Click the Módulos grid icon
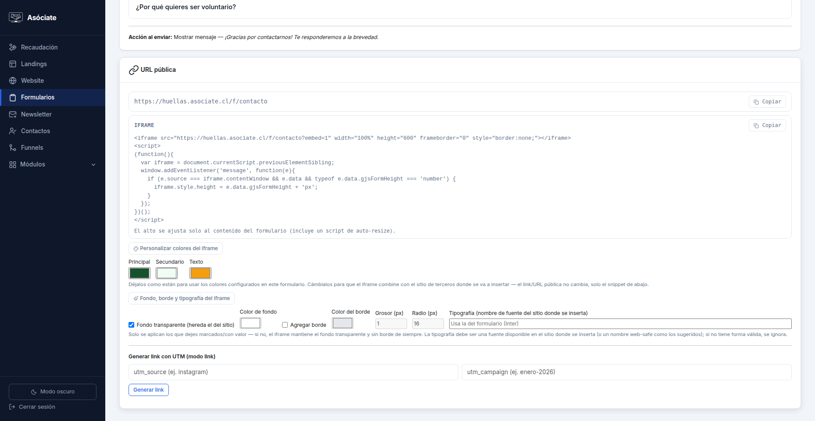 click(12, 164)
